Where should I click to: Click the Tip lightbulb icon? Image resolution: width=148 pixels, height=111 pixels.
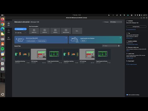[127, 33]
